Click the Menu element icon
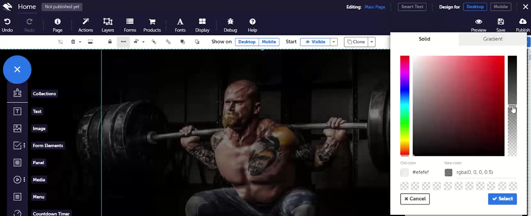 [17, 197]
